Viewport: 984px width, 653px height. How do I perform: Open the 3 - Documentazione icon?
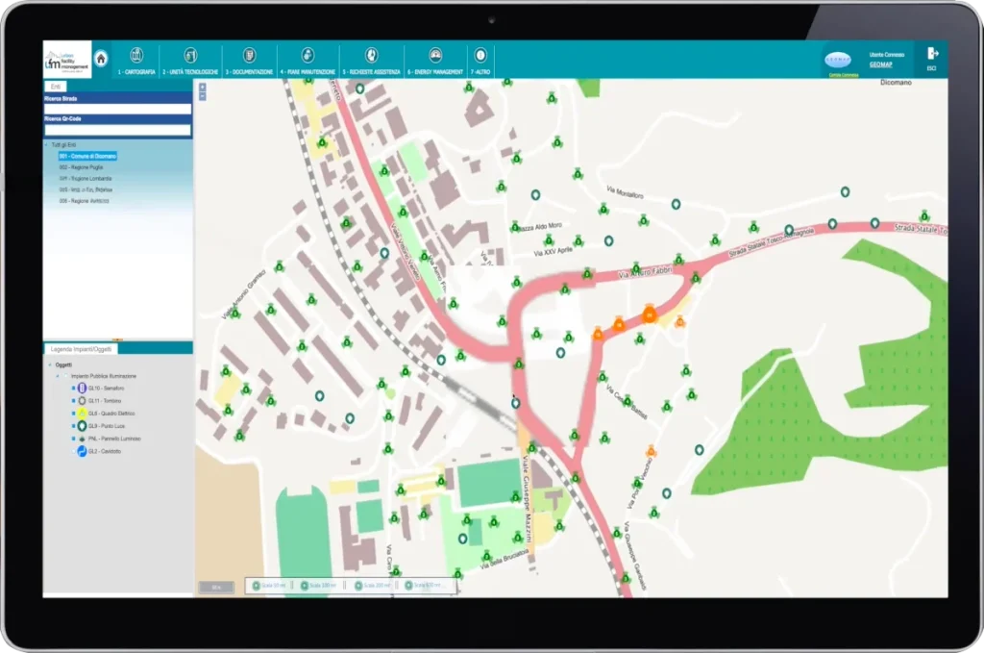[249, 55]
